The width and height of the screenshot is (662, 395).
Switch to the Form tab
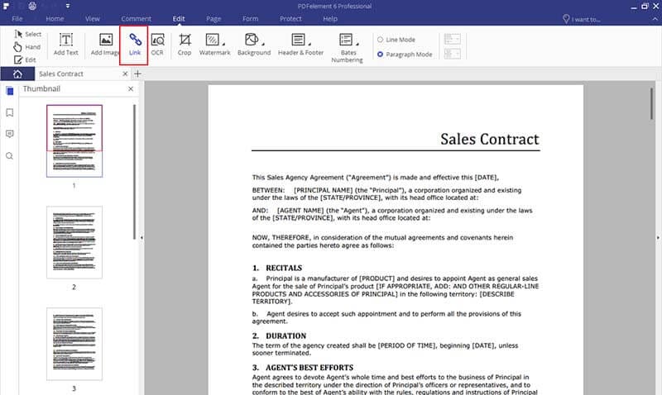point(251,19)
